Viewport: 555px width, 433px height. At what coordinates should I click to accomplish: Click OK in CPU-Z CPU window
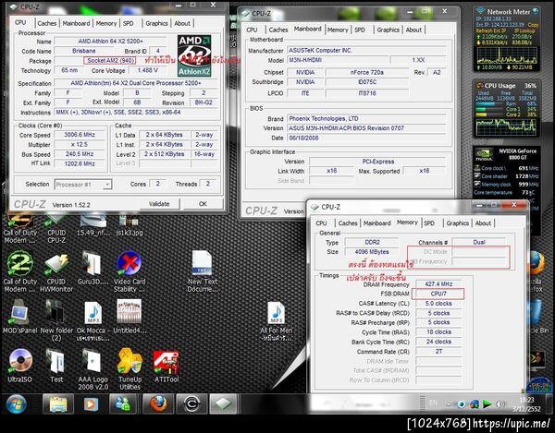203,204
